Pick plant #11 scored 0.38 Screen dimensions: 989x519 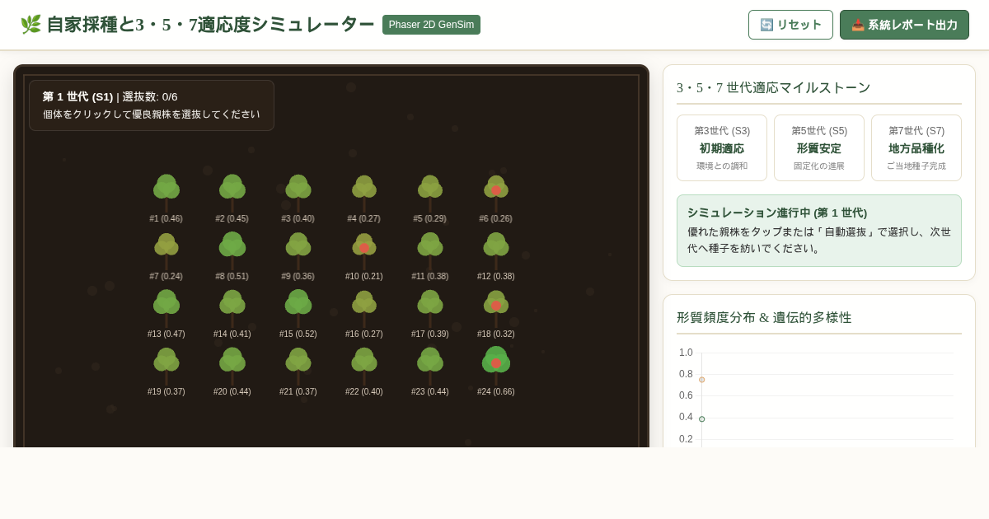click(x=430, y=252)
